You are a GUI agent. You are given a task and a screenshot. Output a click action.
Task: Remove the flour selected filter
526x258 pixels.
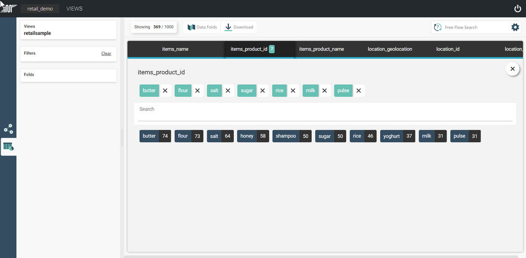197,90
